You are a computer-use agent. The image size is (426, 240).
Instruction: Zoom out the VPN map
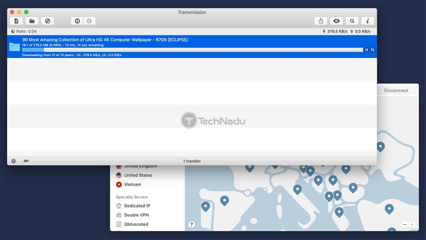click(404, 225)
